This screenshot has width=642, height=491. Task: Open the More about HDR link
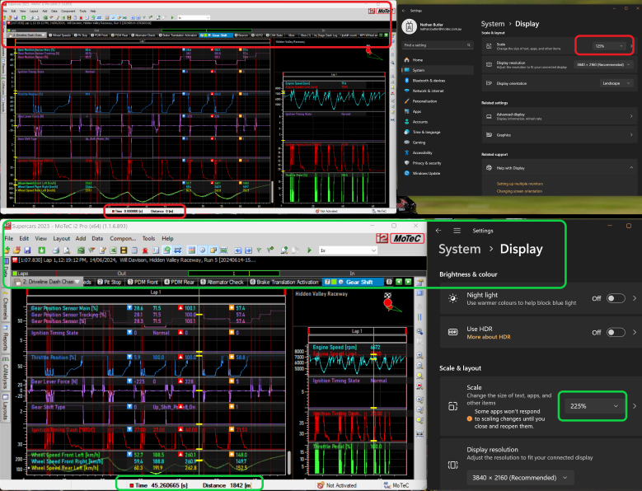point(489,337)
